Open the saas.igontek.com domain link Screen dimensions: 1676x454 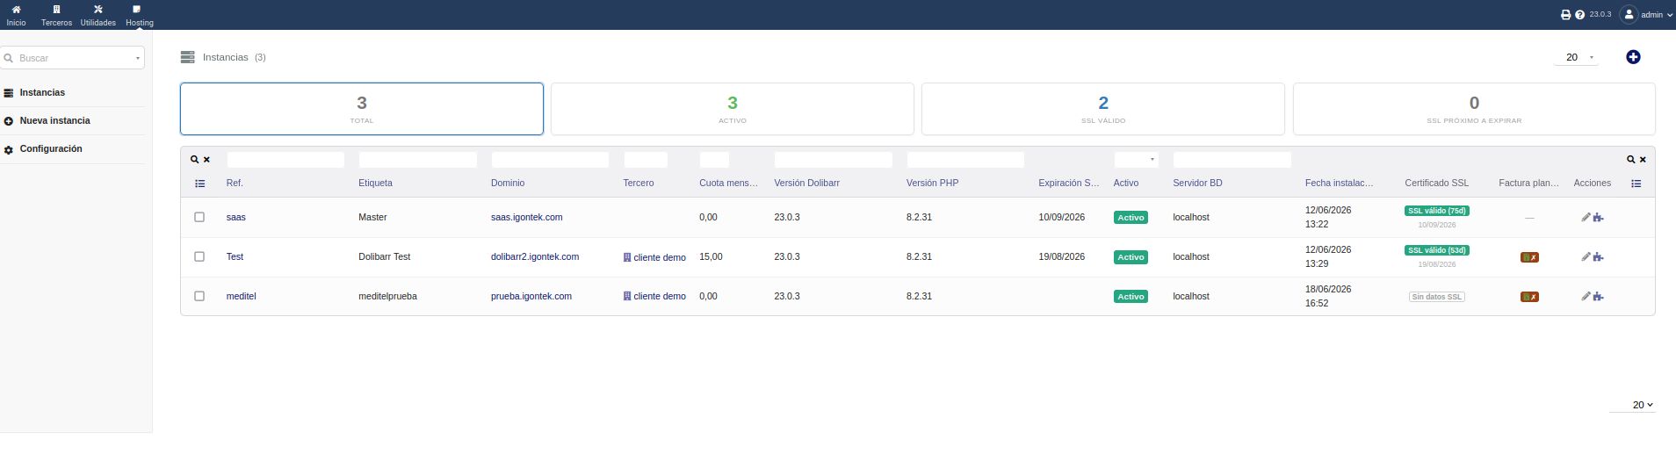(x=526, y=217)
